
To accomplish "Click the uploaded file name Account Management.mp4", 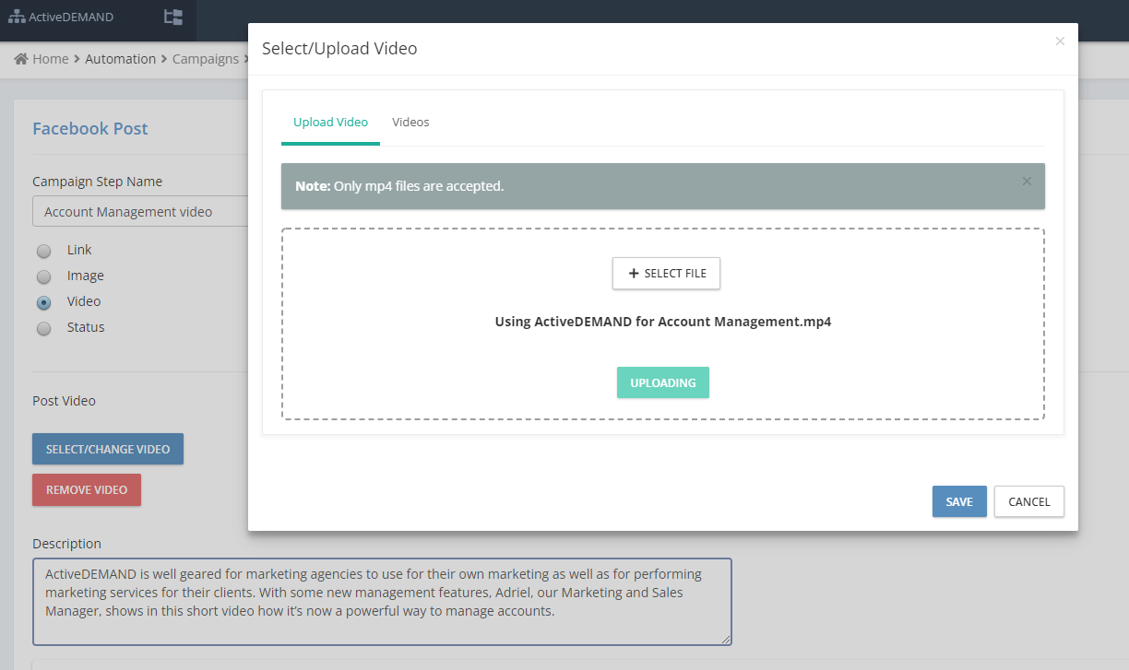I will coord(663,322).
